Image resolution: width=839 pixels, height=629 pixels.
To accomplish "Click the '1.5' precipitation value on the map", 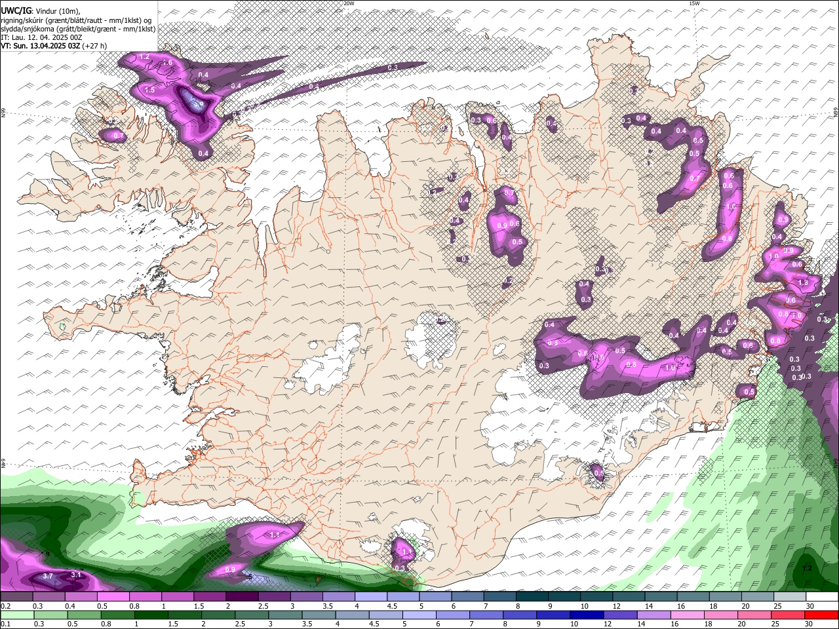I will [x=149, y=90].
